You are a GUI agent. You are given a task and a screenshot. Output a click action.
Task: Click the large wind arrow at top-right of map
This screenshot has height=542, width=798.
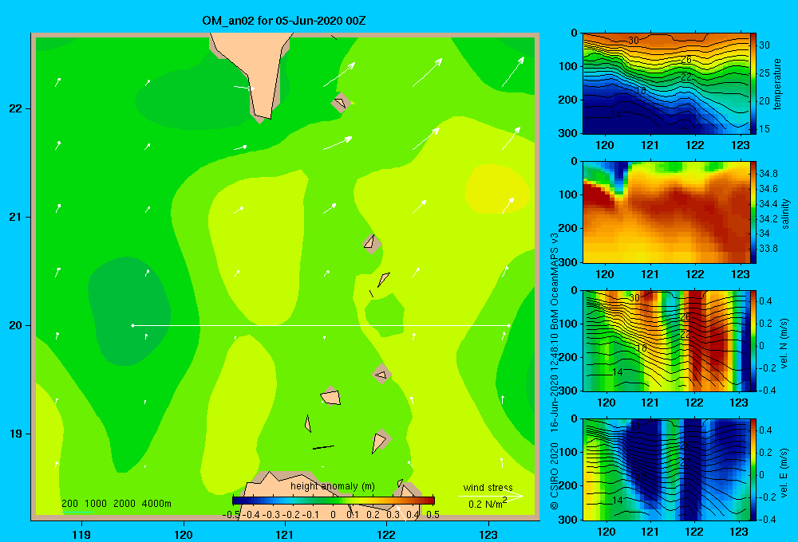pos(513,72)
